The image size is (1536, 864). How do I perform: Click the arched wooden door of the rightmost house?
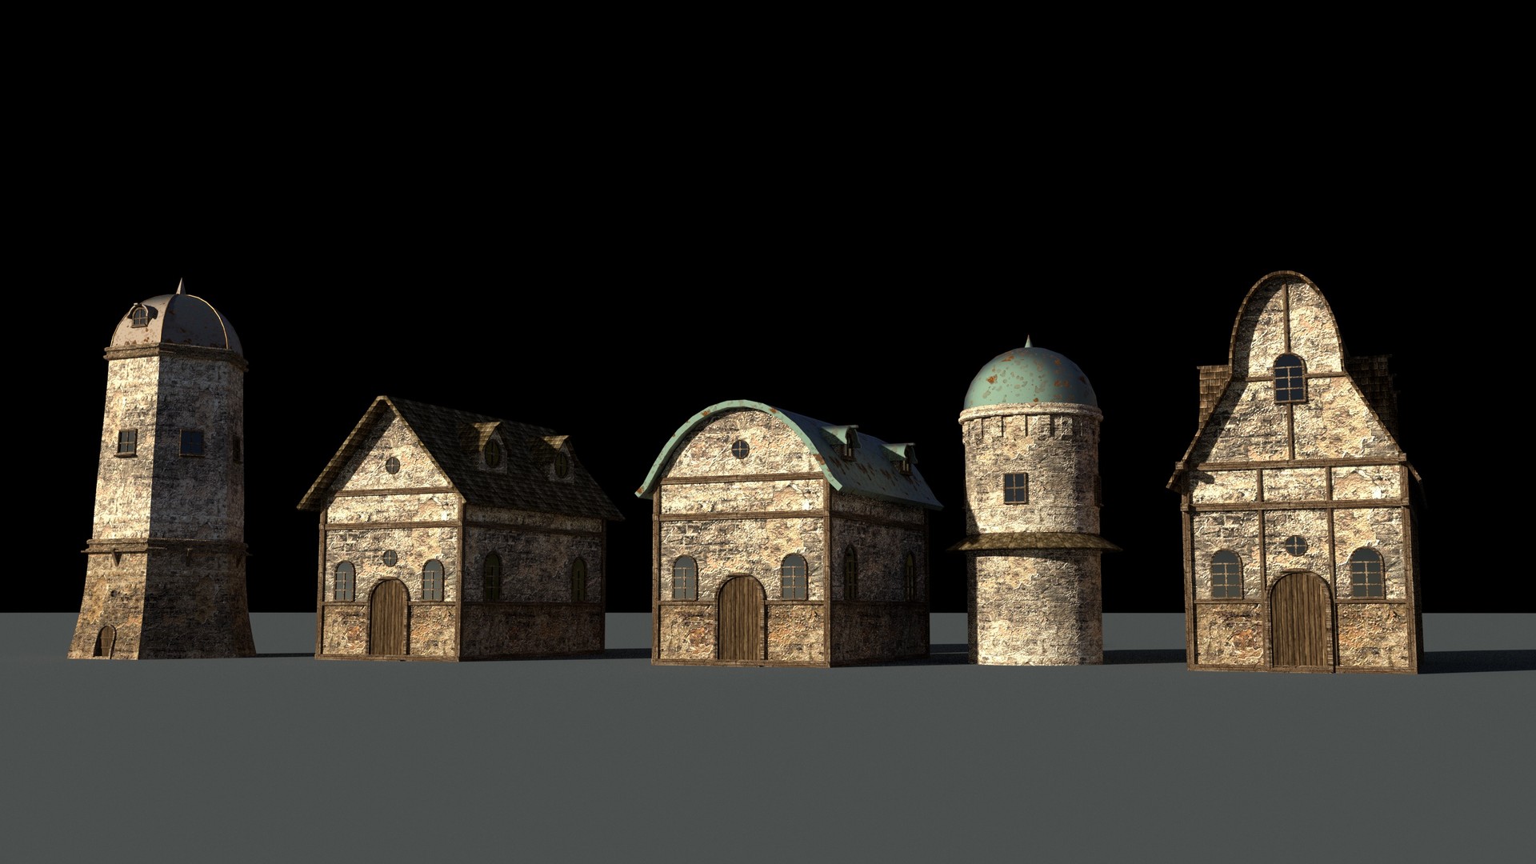(1300, 620)
